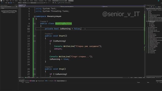
Task: Click true on line 22
Action: tap(66, 59)
